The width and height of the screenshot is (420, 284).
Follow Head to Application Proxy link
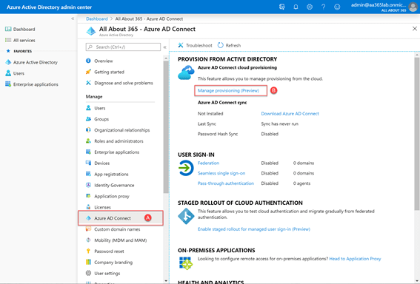pos(355,259)
